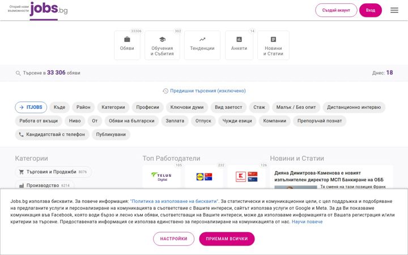Screen dimensions: 408x255
Task: Open the TELUS Digital employer logo
Action: [x=161, y=176]
